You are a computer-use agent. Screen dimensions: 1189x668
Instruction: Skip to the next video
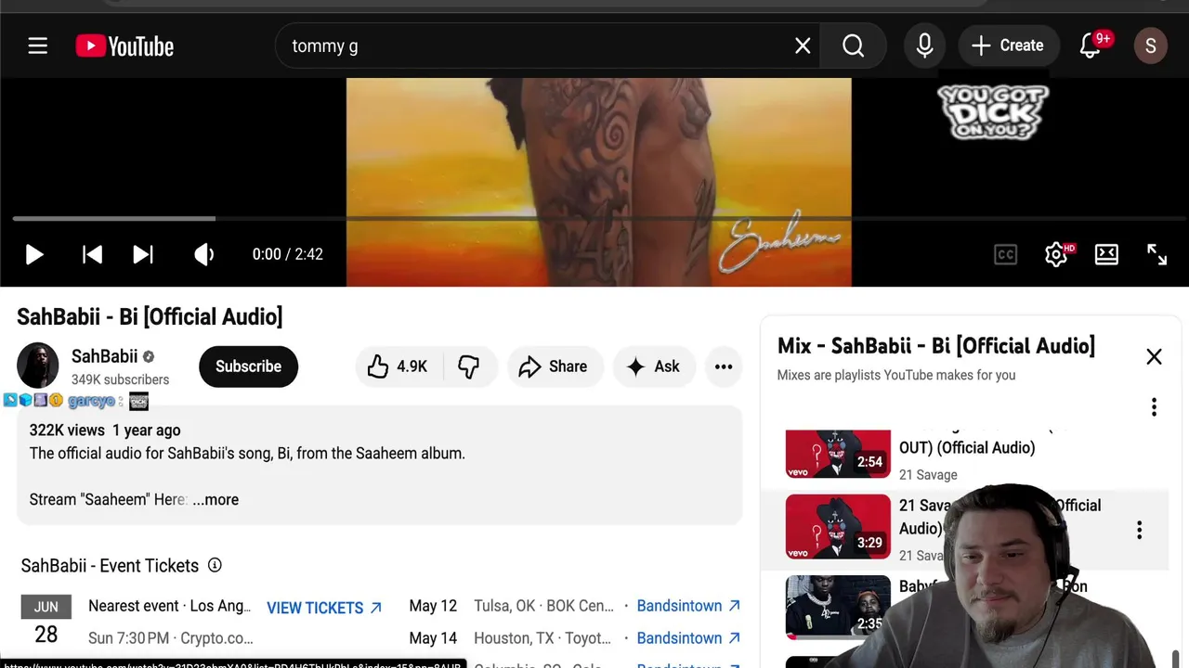(143, 254)
